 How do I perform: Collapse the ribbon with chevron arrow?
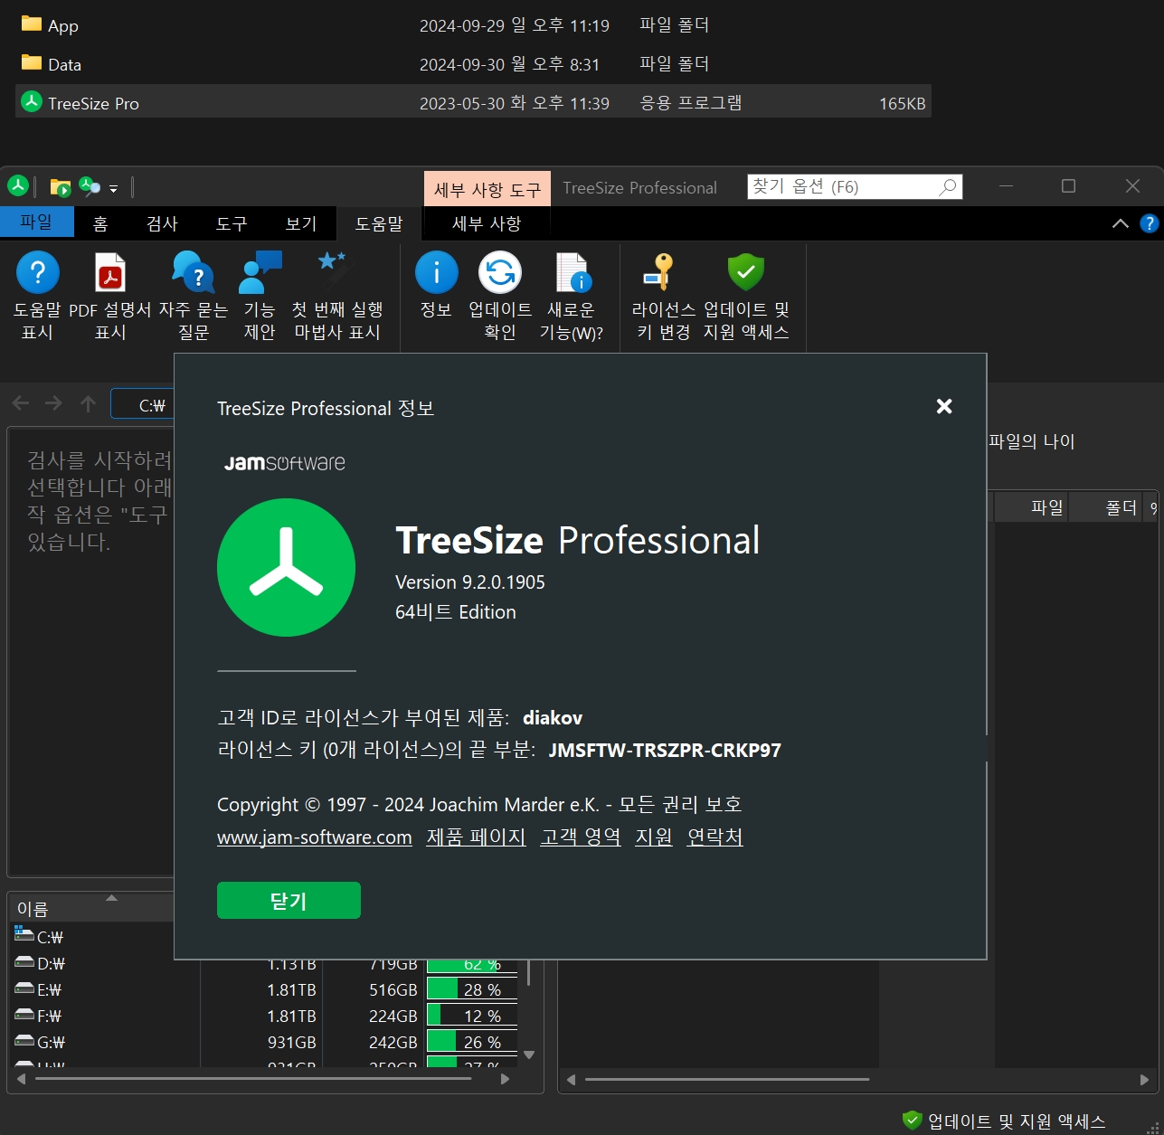(1121, 223)
